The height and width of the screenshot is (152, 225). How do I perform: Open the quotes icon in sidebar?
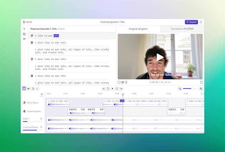tap(24, 39)
